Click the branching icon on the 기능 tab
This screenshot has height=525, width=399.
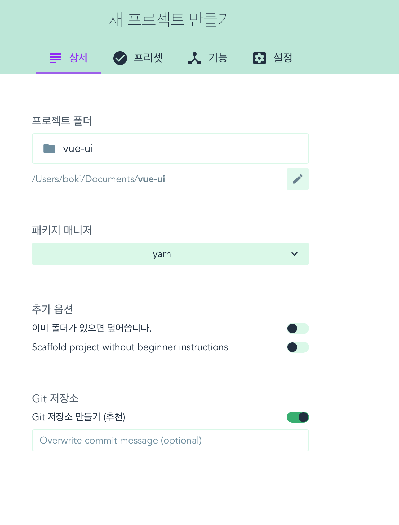pyautogui.click(x=195, y=58)
